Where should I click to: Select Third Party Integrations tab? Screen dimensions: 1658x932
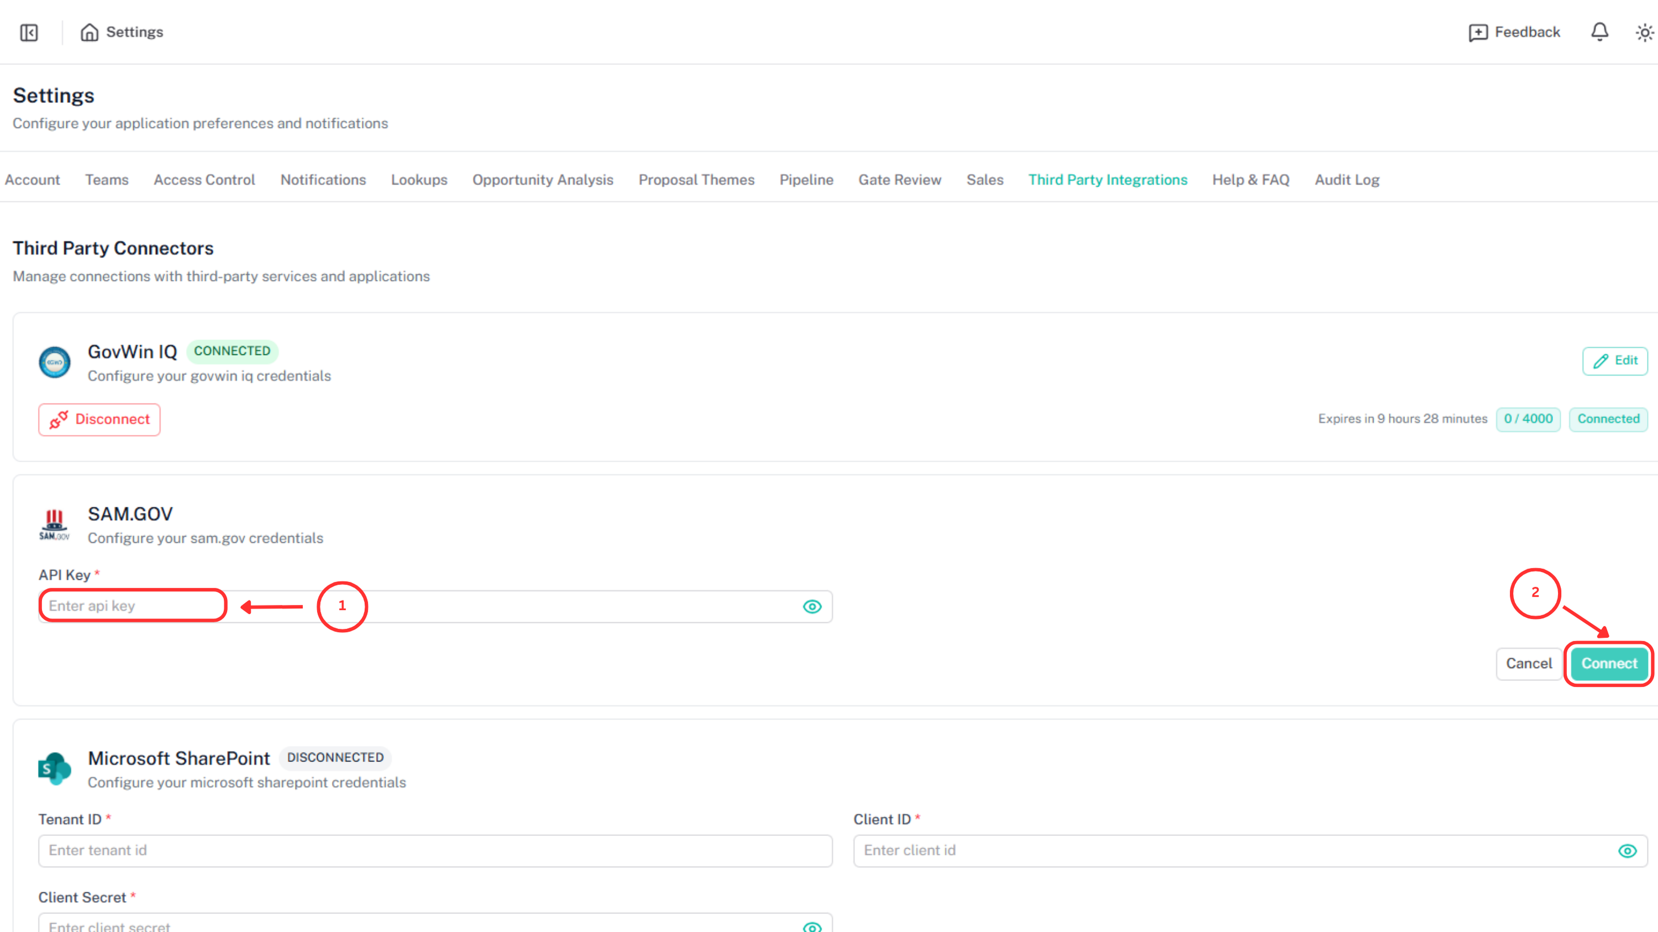(x=1108, y=180)
